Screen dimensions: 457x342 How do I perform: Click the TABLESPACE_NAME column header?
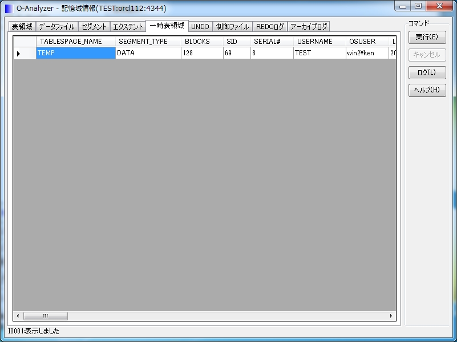click(75, 42)
